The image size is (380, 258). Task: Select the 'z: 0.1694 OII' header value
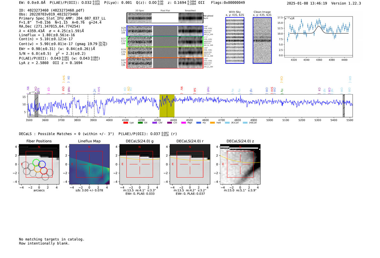click(186, 2)
